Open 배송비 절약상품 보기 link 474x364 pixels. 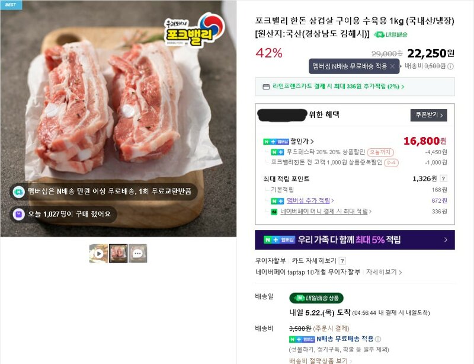(321, 360)
